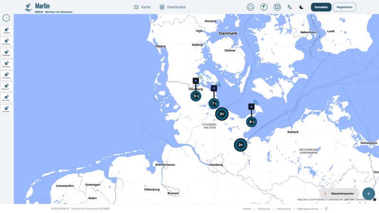The width and height of the screenshot is (379, 213).
Task: Toggle the map attribution info icon
Action: (375, 200)
